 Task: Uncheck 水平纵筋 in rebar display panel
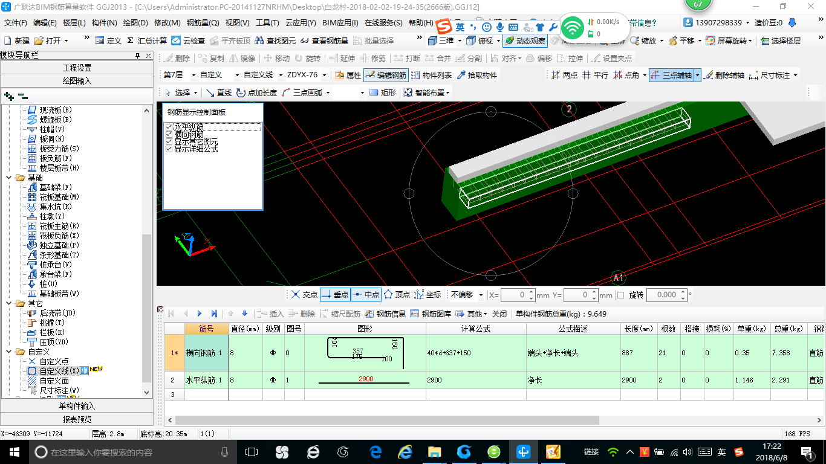click(x=169, y=127)
